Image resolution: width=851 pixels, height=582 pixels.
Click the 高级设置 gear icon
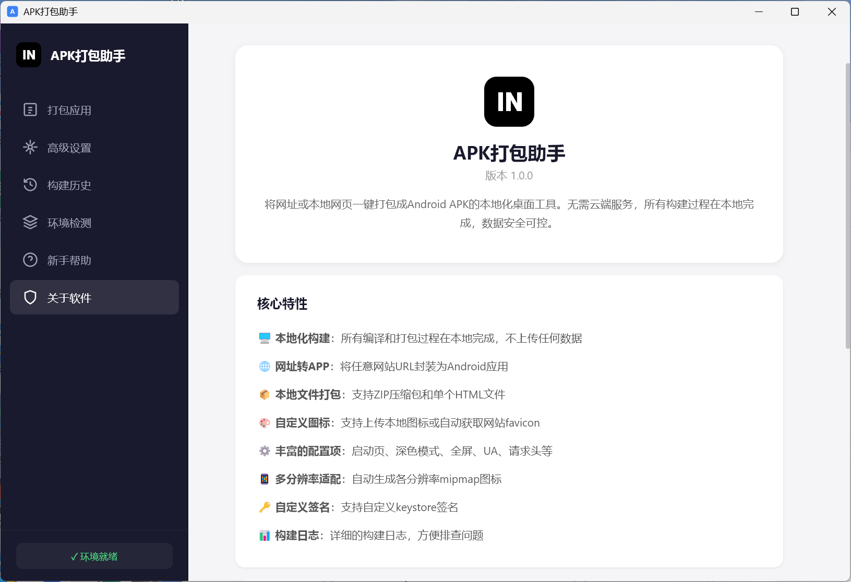pos(30,147)
